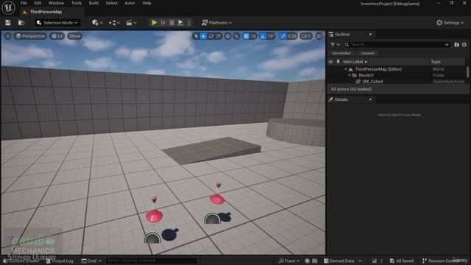The image size is (471, 265).
Task: Open the Blueprints toolbar dropdown
Action: pos(114,23)
